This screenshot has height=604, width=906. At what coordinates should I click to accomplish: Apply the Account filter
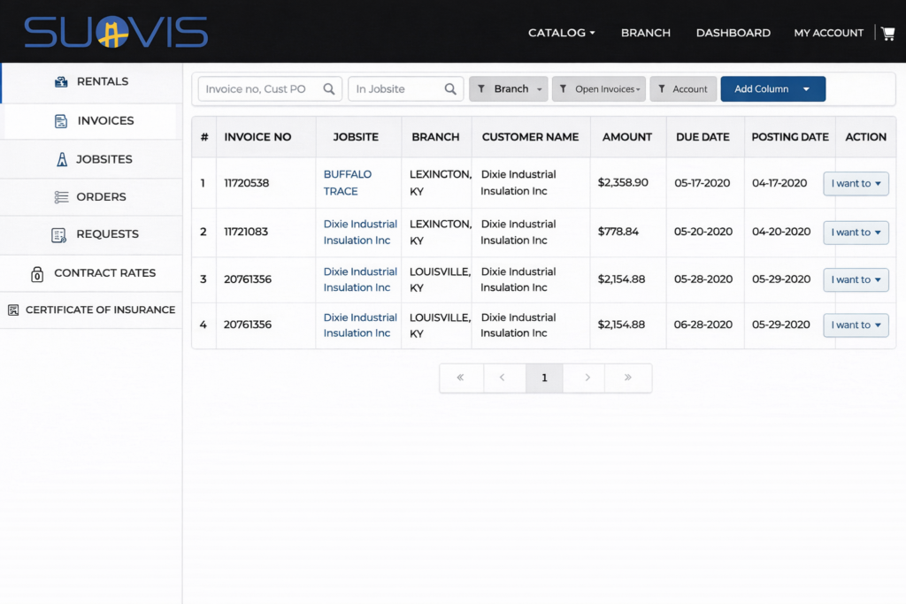pyautogui.click(x=683, y=88)
